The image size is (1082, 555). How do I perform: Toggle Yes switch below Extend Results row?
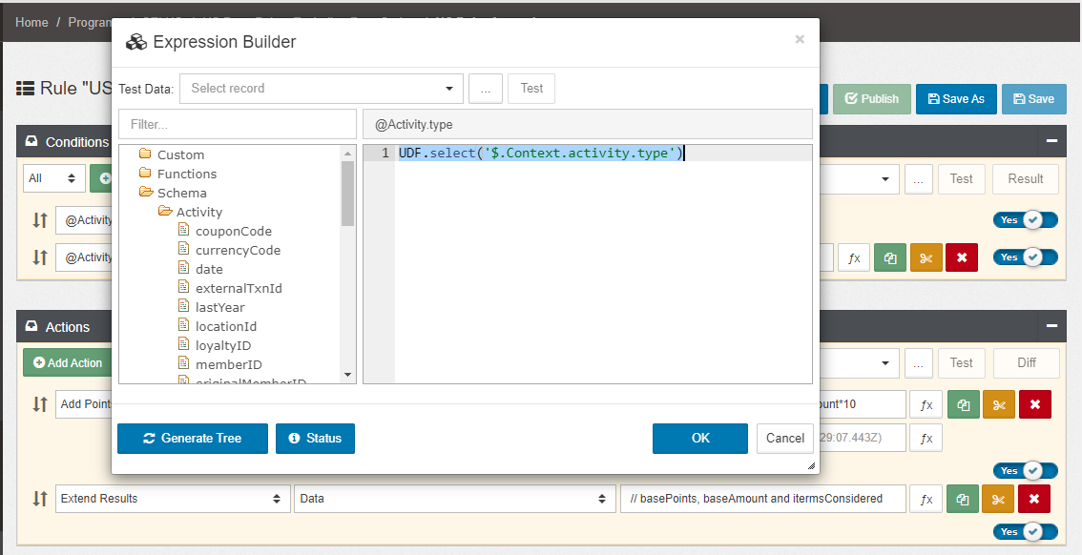click(x=1025, y=531)
